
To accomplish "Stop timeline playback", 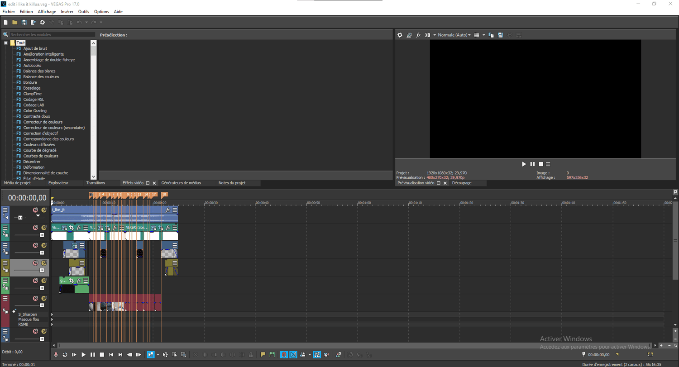I will click(x=102, y=355).
